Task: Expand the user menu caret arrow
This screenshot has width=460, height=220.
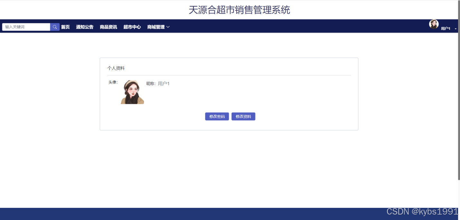Action: point(455,29)
